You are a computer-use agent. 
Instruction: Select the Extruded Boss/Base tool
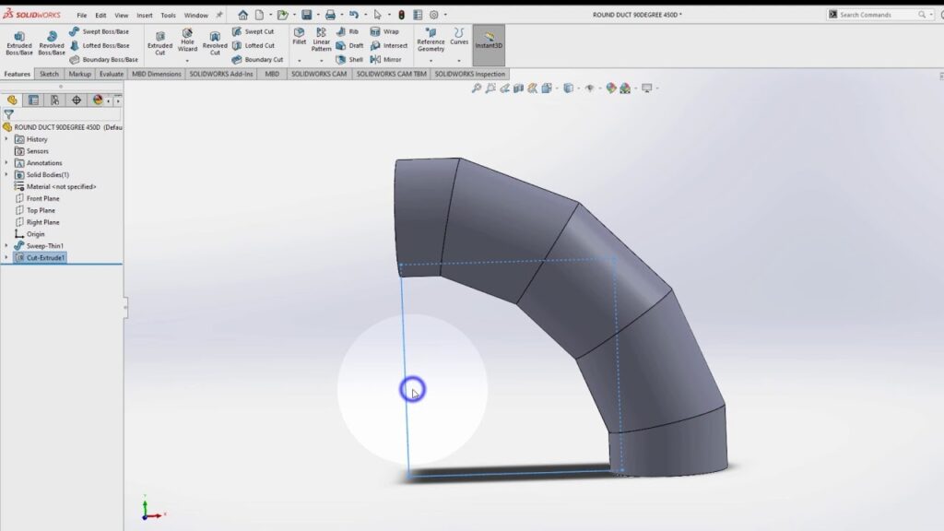(18, 43)
